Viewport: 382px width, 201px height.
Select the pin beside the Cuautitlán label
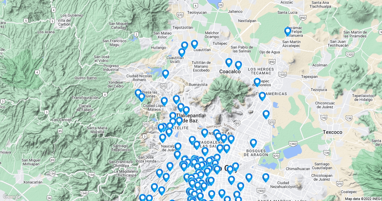(x=195, y=44)
